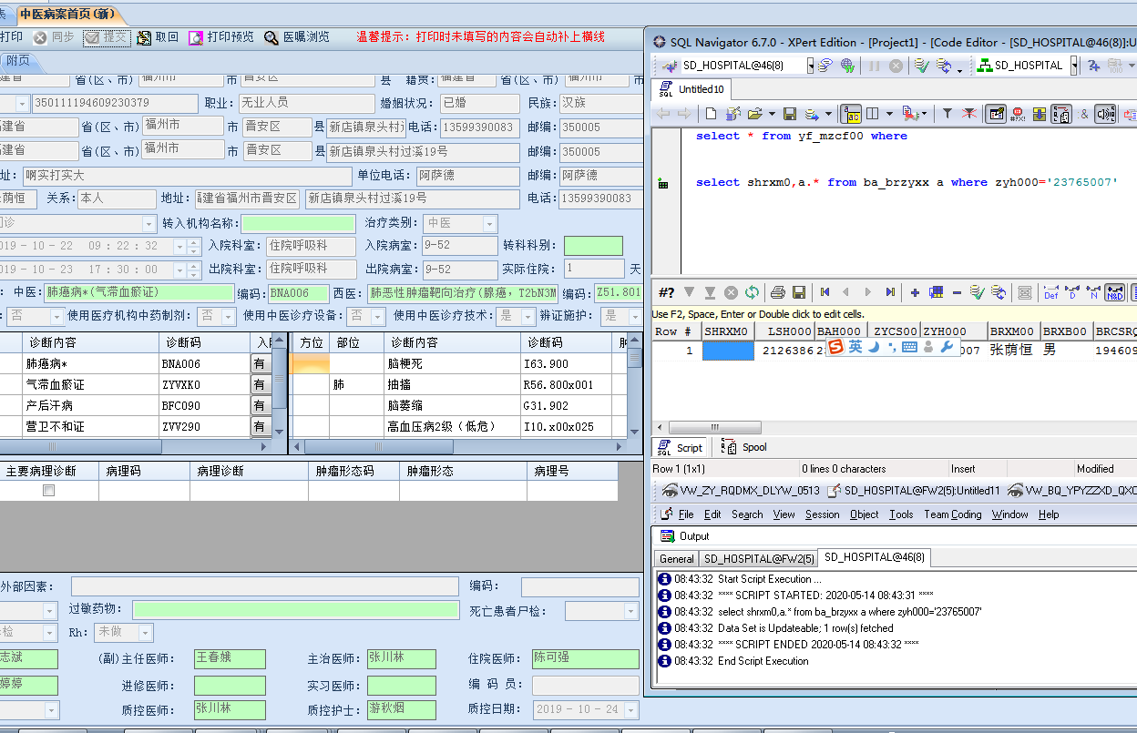
Task: Tick the 主要病理诊断 checkbox
Action: (x=49, y=491)
